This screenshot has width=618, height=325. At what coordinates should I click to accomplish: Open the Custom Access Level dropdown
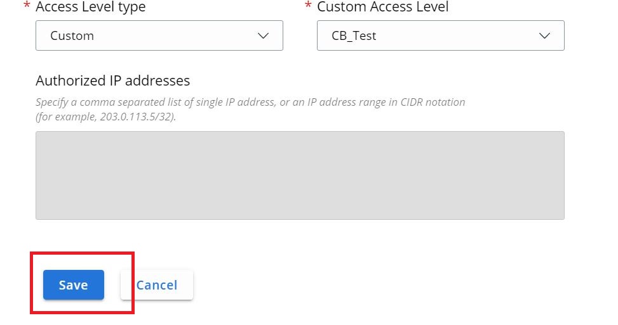point(440,35)
